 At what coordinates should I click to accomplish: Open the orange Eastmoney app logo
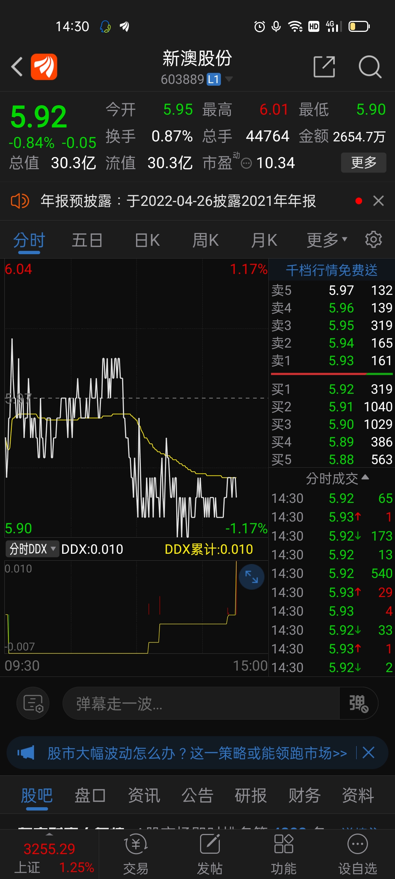click(44, 67)
